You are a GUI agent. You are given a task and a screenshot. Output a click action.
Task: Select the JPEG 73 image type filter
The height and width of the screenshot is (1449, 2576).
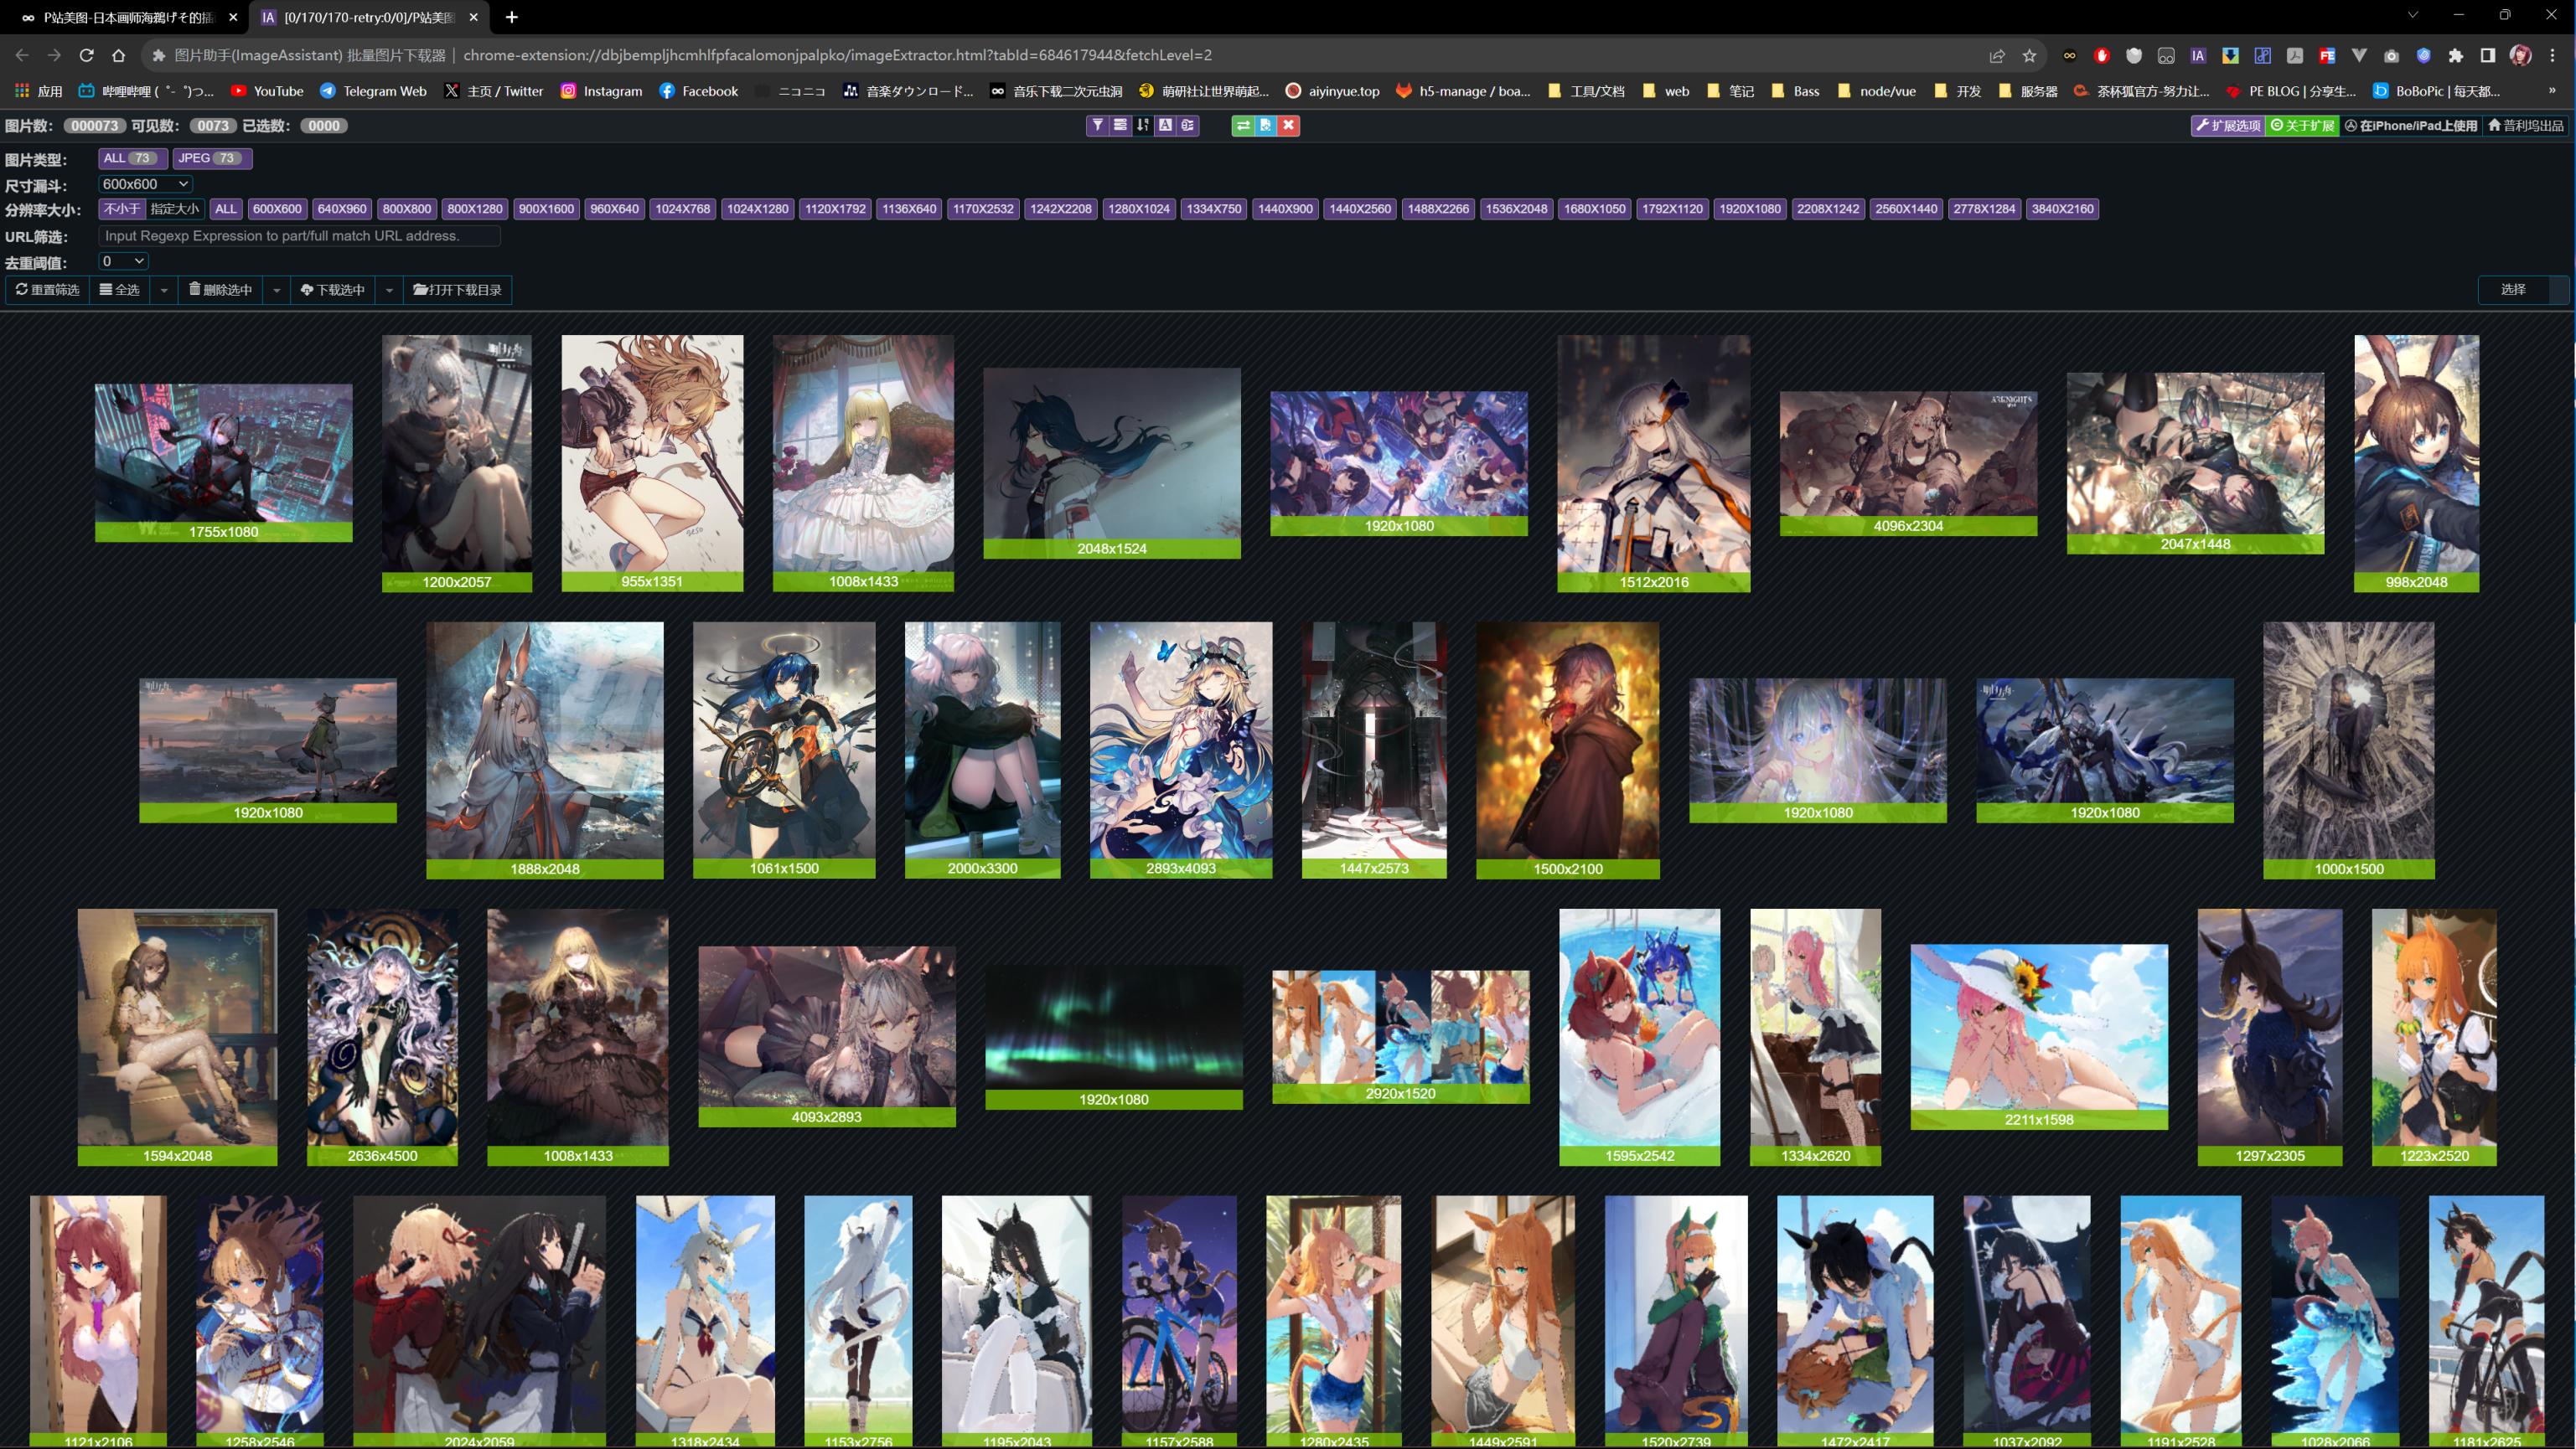[x=211, y=158]
